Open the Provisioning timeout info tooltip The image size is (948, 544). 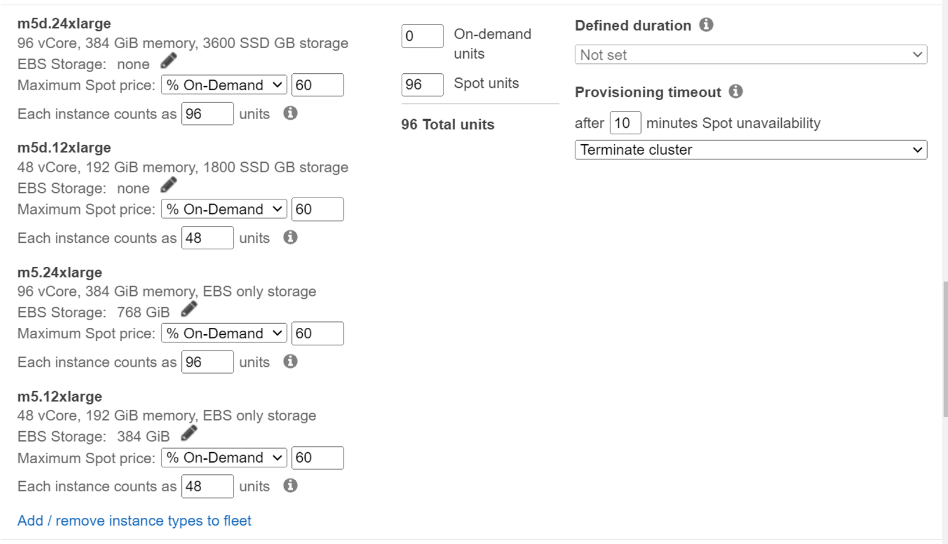(x=736, y=92)
